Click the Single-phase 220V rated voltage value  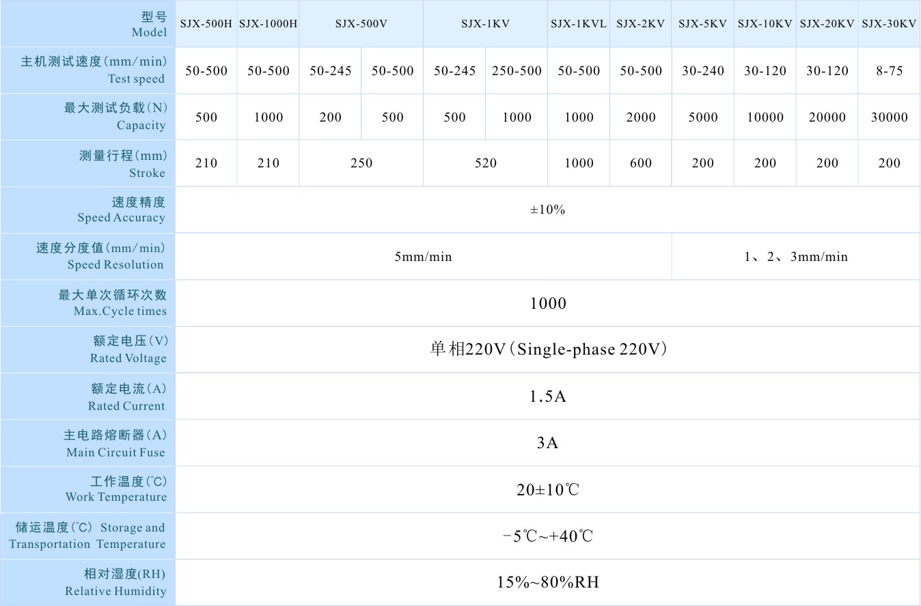(548, 350)
